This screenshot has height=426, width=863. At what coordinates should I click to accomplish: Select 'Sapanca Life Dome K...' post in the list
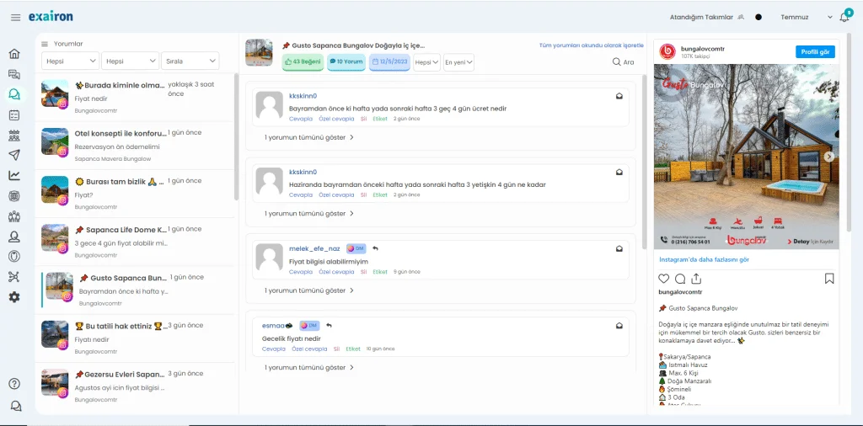[x=135, y=242]
